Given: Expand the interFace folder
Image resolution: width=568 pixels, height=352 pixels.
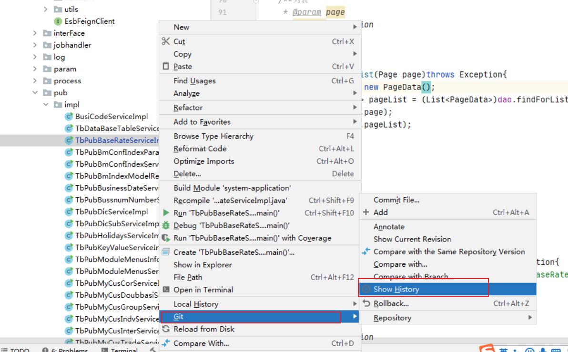Looking at the screenshot, I should click(x=35, y=33).
